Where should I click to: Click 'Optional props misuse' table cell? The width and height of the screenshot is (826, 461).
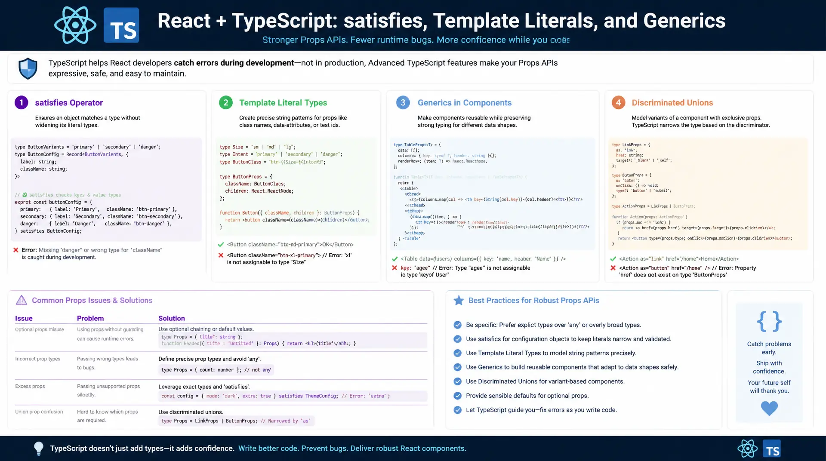(x=40, y=329)
